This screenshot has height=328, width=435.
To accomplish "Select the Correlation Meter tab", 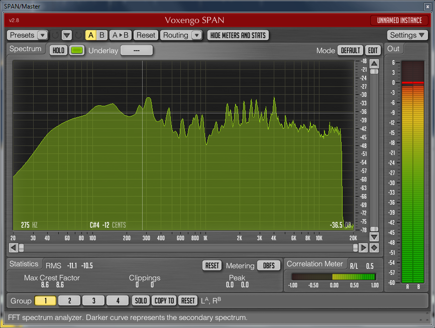I will (315, 264).
